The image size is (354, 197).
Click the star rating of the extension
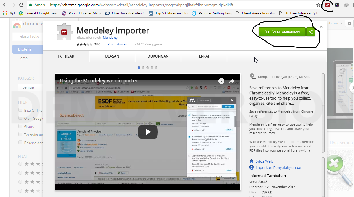(x=84, y=45)
